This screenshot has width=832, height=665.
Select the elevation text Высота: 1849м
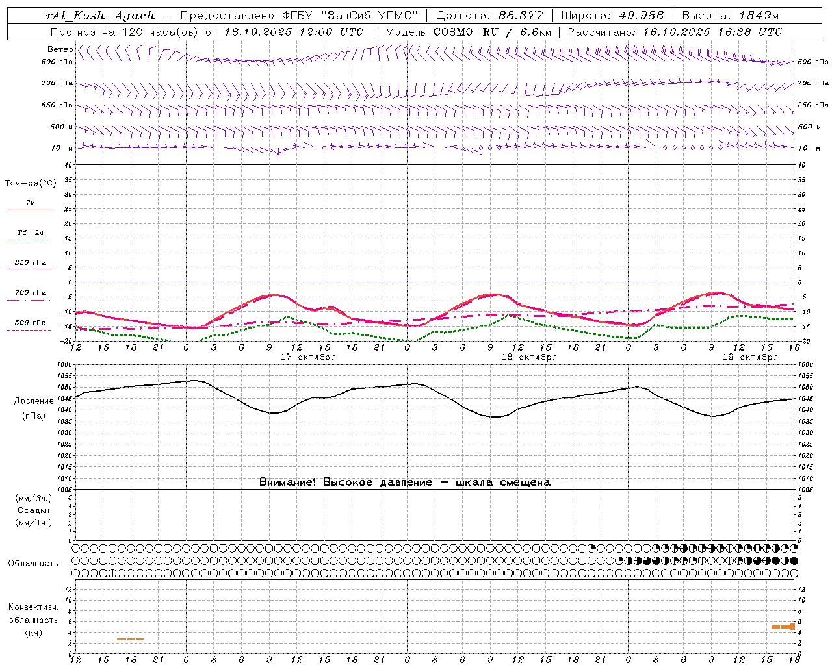pos(731,16)
